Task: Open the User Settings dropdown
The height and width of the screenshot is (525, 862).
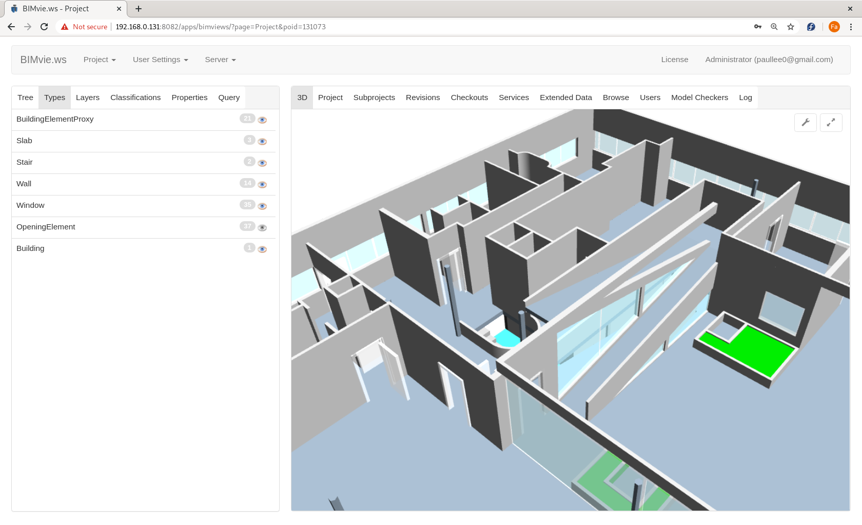Action: pyautogui.click(x=160, y=60)
